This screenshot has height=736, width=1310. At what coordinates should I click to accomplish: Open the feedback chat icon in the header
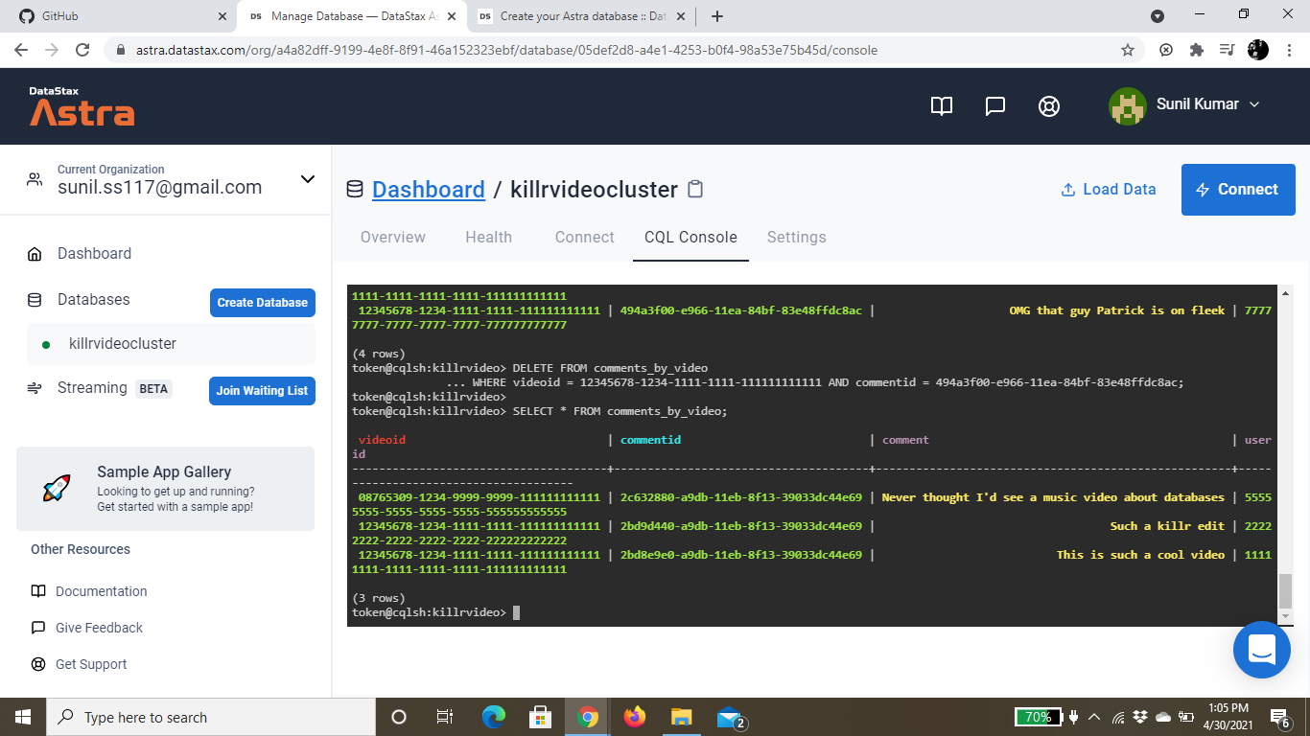pos(994,106)
